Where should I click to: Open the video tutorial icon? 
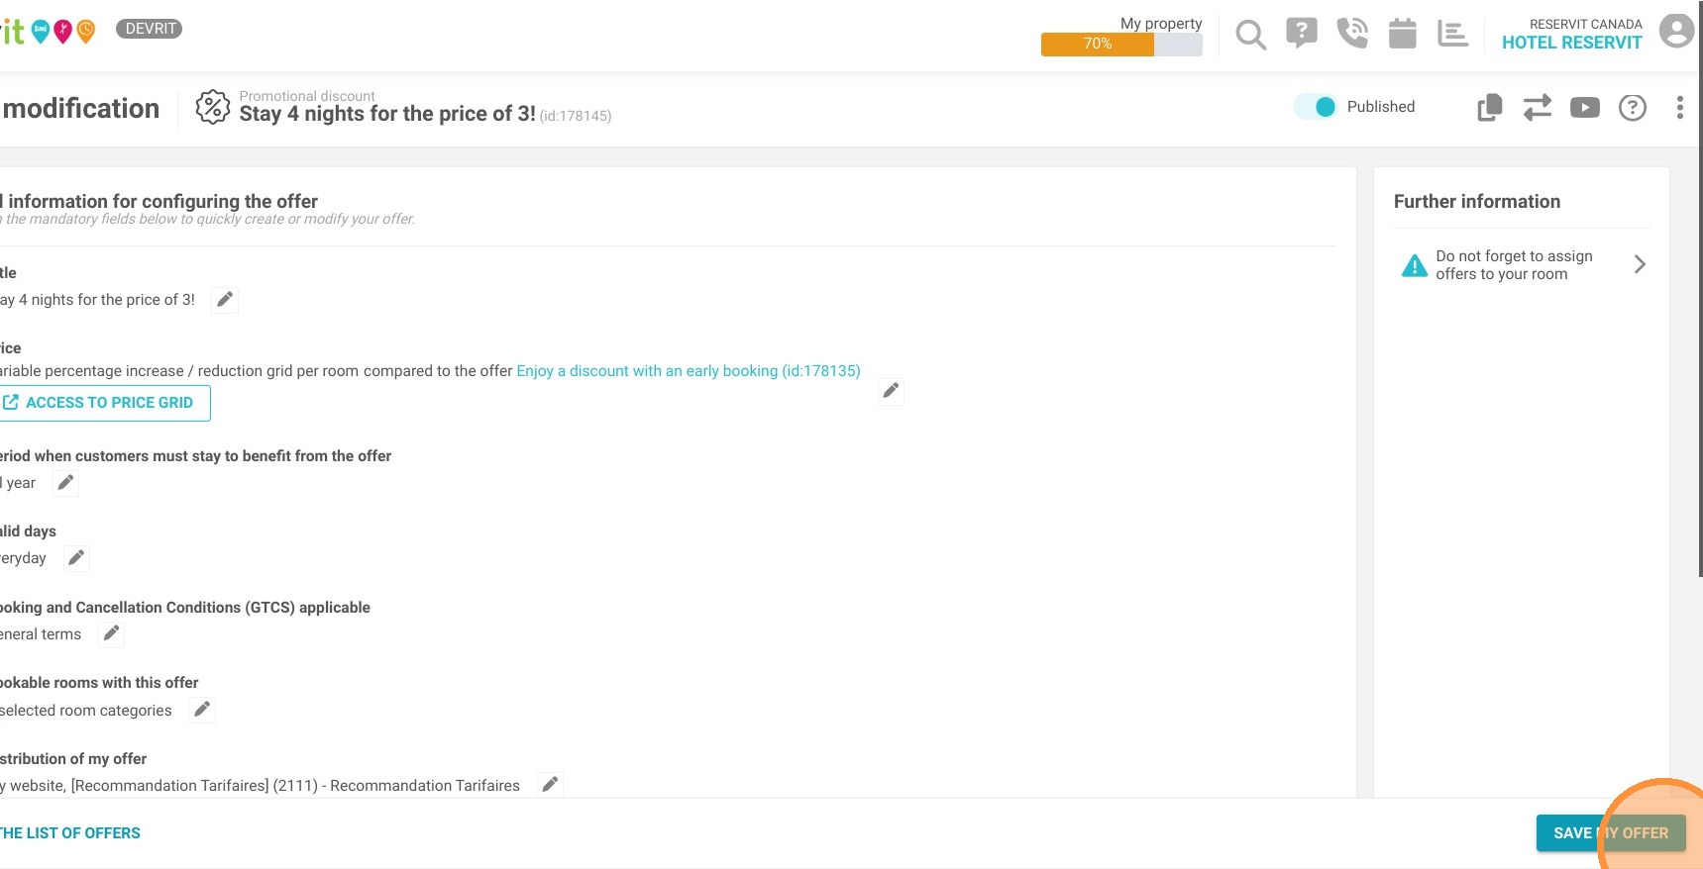coord(1585,107)
